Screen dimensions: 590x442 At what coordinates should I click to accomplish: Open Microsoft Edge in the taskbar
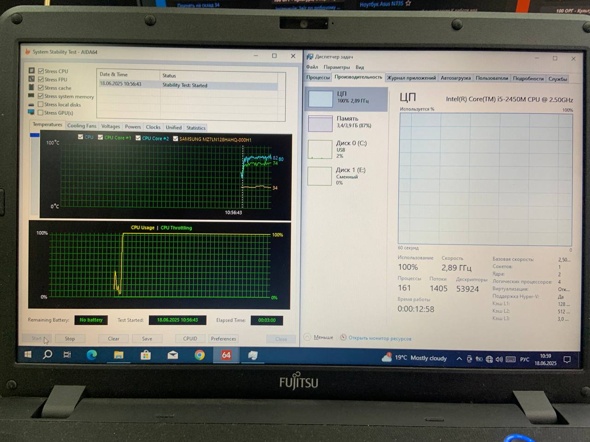(92, 355)
